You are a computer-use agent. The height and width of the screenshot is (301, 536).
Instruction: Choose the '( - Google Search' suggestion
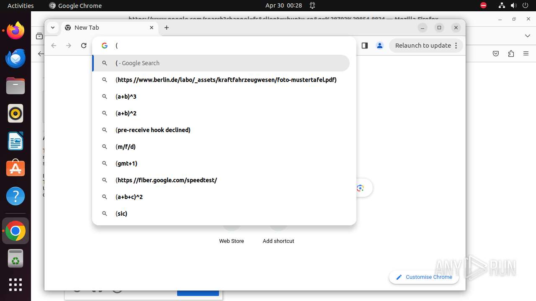pos(221,63)
